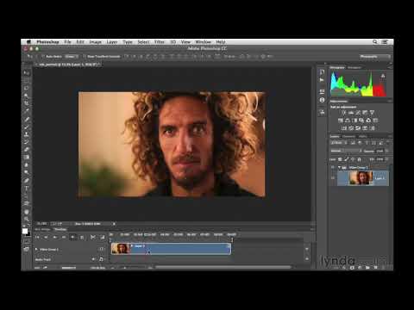Collapse Video Group 1 in Layers panel

[x=339, y=167]
